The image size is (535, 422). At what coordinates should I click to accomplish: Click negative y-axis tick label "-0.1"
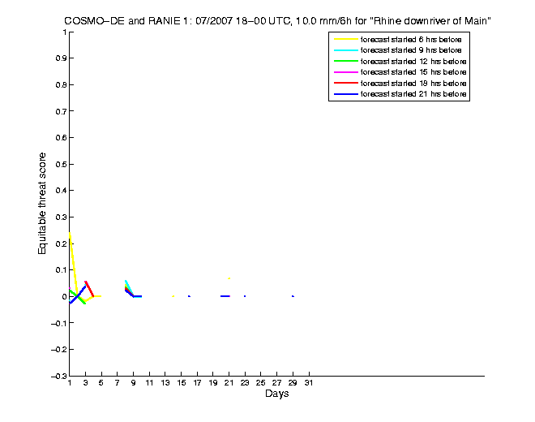(x=58, y=323)
